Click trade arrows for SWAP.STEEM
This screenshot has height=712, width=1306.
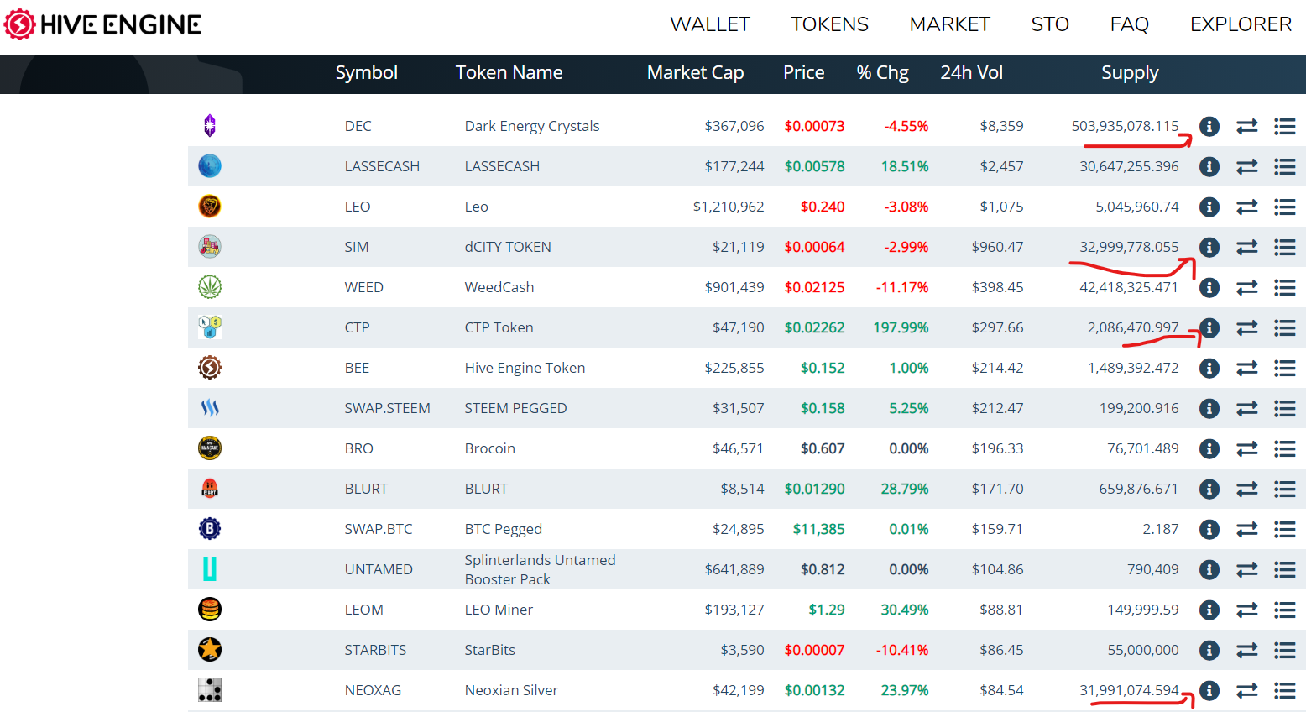pyautogui.click(x=1247, y=408)
